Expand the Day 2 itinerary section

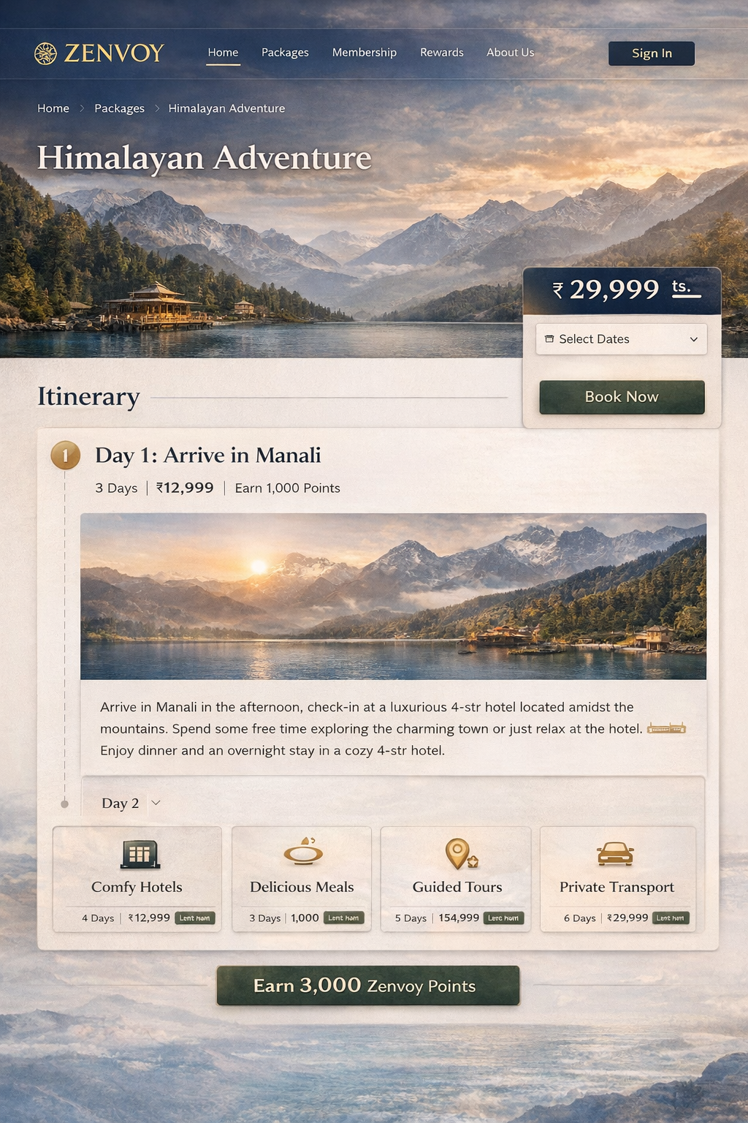click(x=131, y=803)
